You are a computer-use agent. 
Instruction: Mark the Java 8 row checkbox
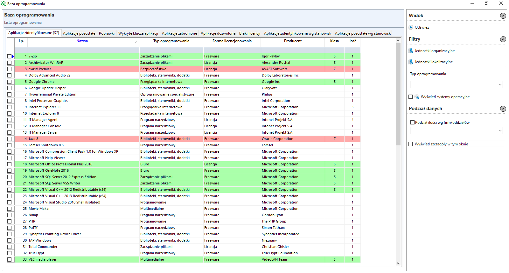pos(9,139)
